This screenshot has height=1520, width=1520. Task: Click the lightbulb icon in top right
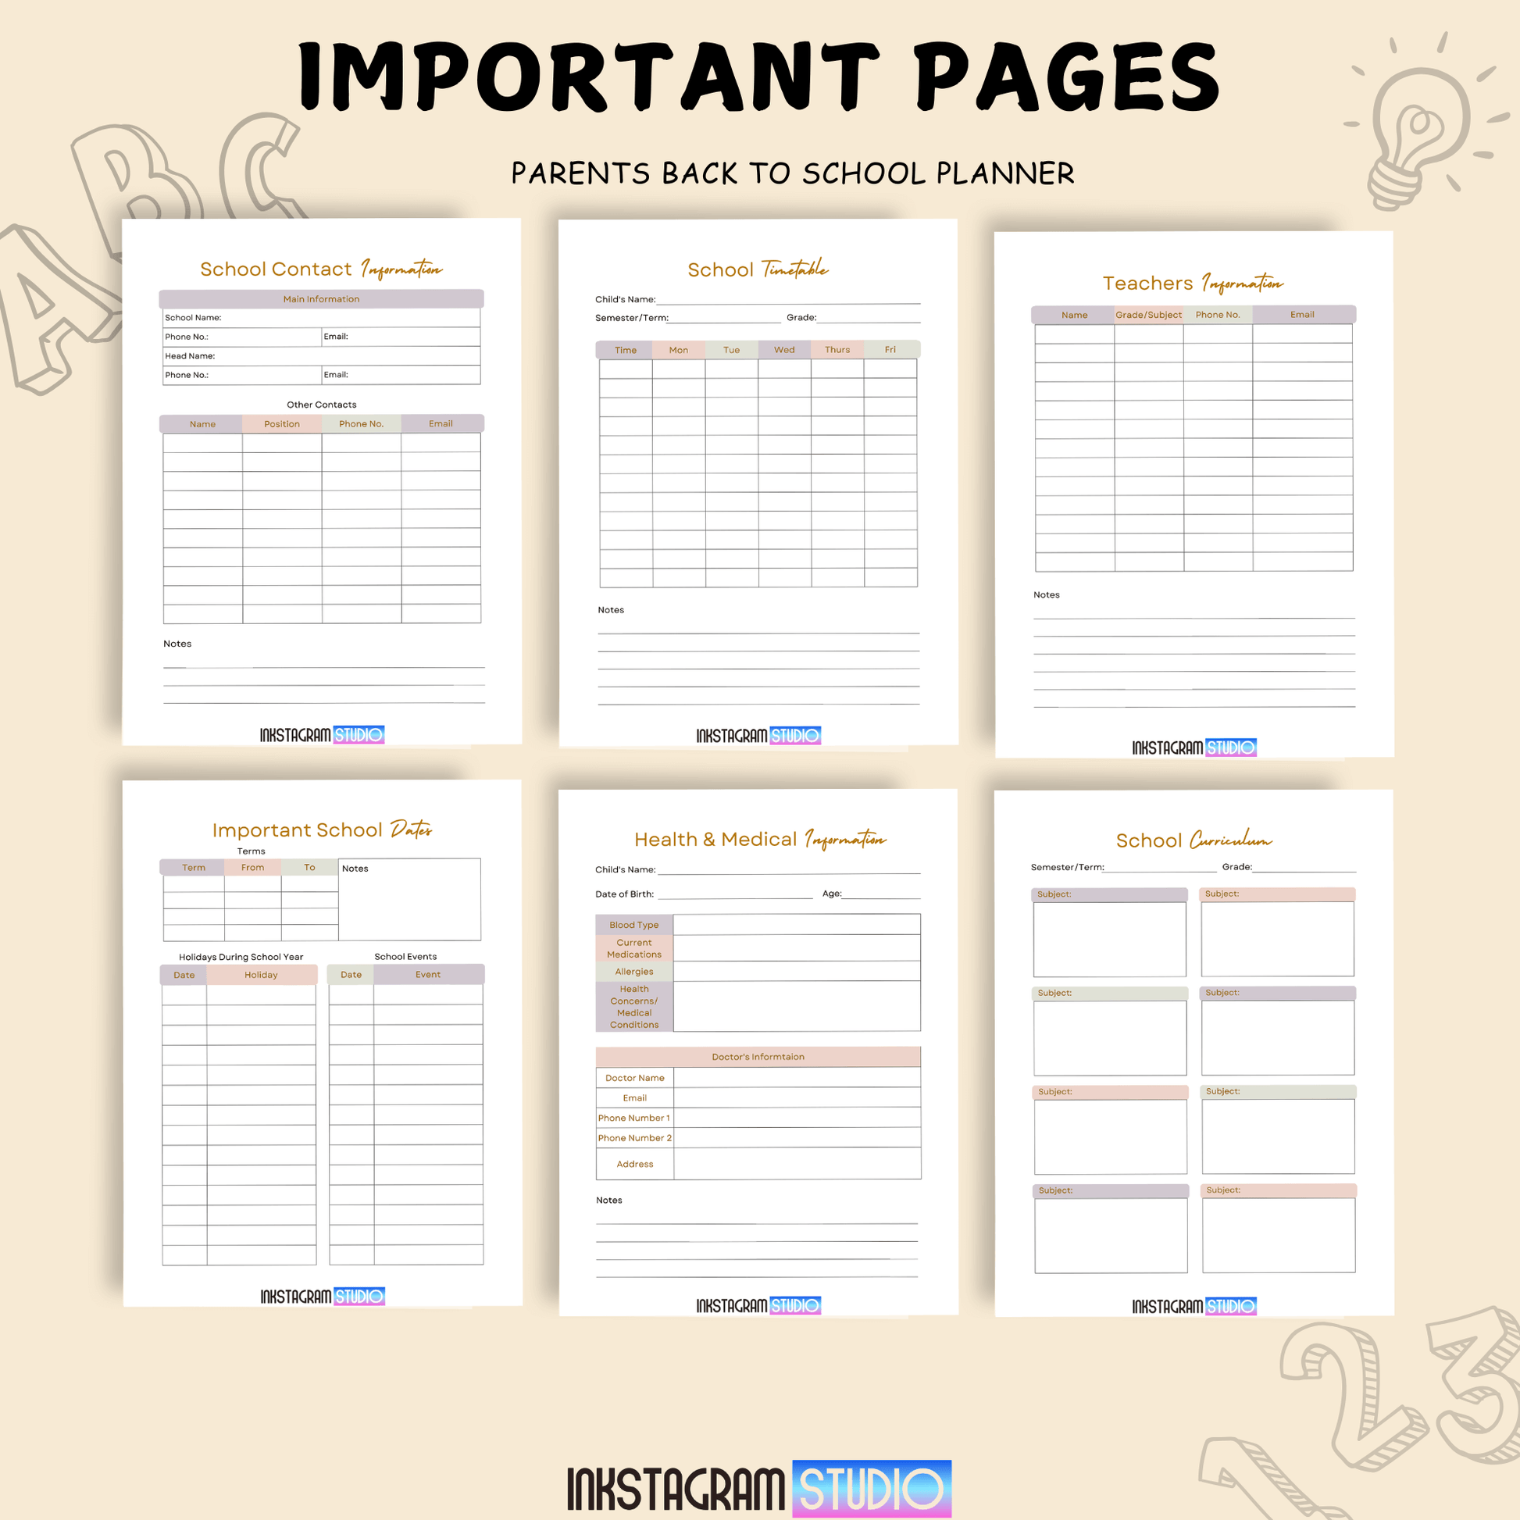[x=1420, y=112]
